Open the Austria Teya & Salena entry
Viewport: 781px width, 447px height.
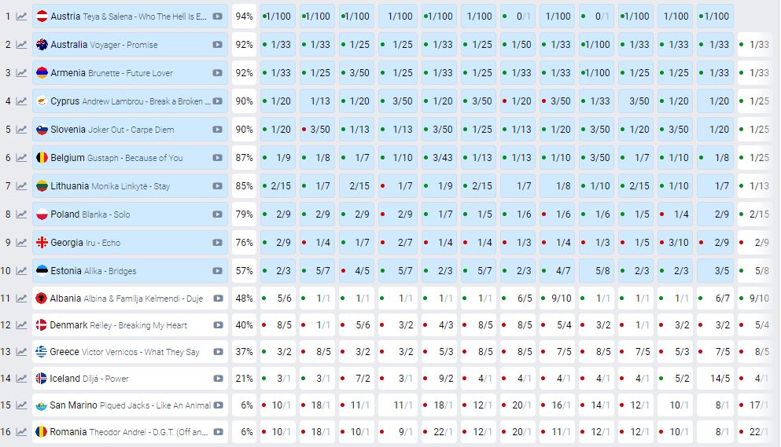[128, 16]
